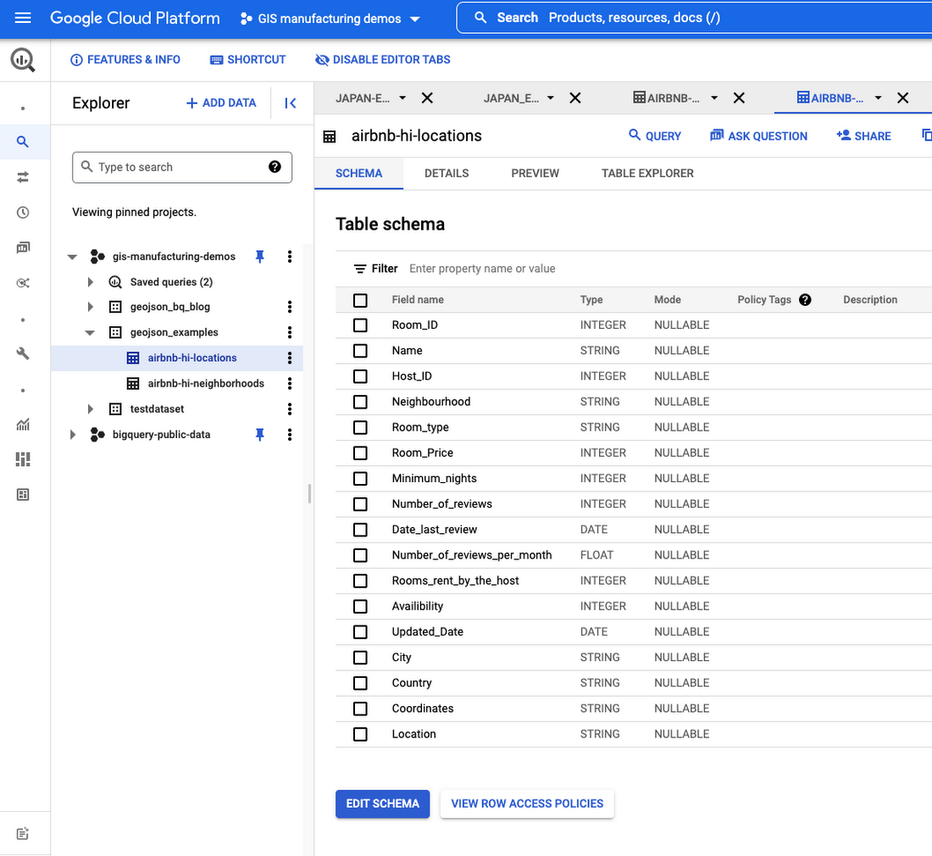Open Data transfers icon in sidebar

(x=23, y=177)
